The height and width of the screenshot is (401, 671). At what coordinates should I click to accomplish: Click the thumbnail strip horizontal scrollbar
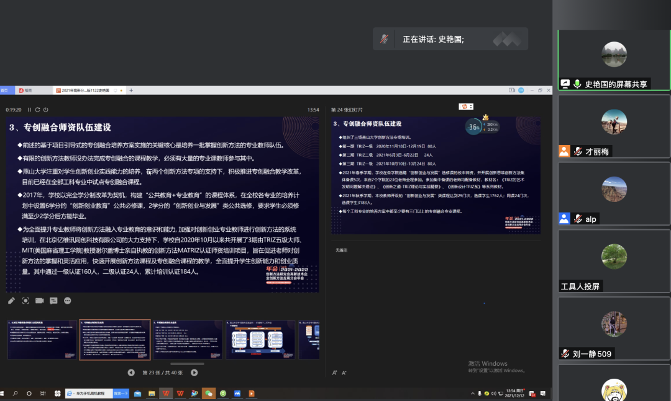pyautogui.click(x=188, y=363)
